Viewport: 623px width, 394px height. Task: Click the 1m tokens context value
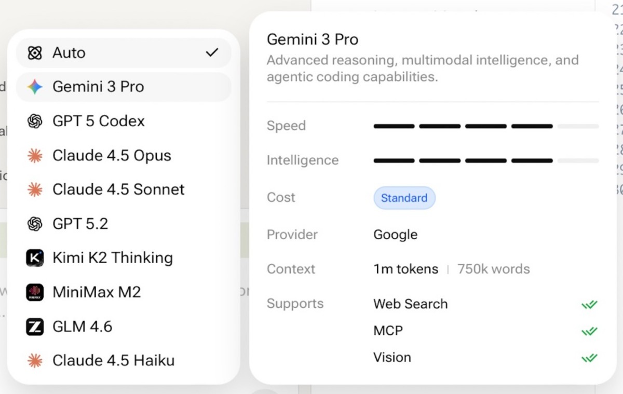click(405, 269)
